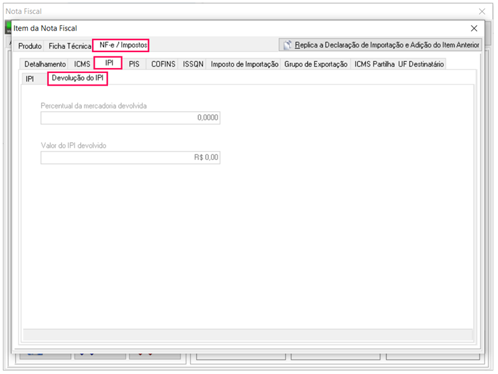Select the Devolução do IPI sub-tab

(77, 79)
